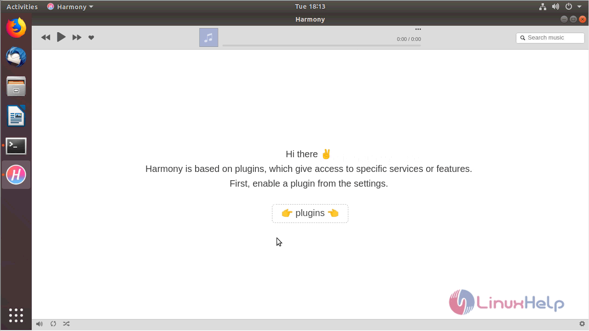Click the network status icon in the top bar
The width and height of the screenshot is (589, 331).
coord(543,7)
